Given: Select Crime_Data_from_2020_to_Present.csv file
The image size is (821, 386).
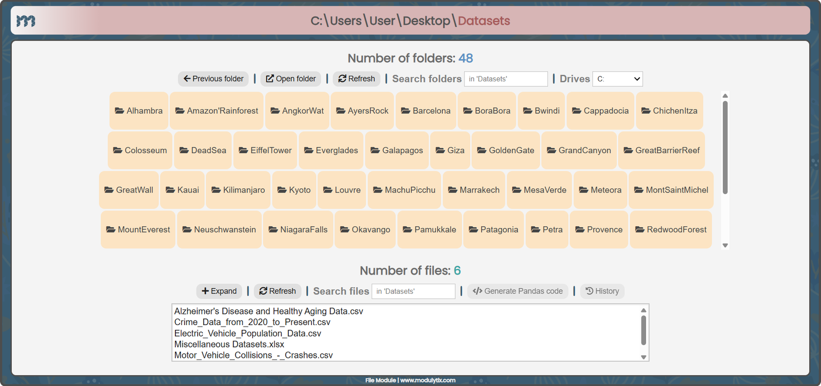Looking at the screenshot, I should coord(252,322).
